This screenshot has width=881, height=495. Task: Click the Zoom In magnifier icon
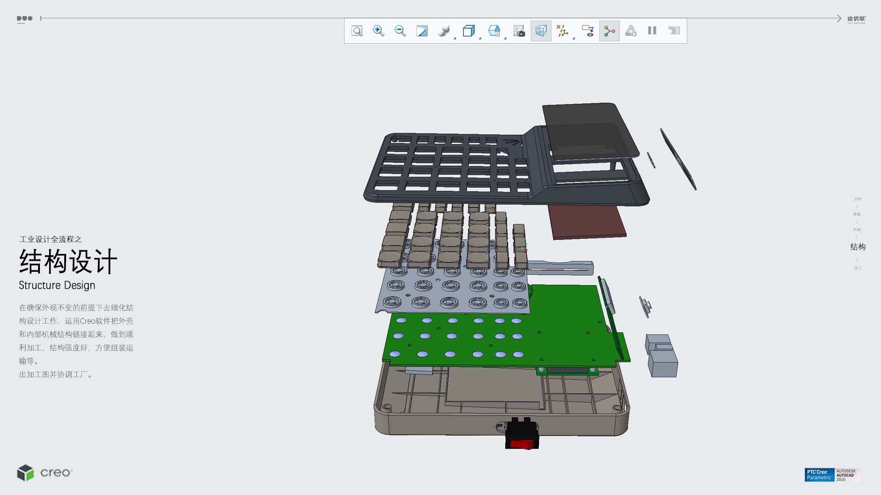click(x=379, y=31)
